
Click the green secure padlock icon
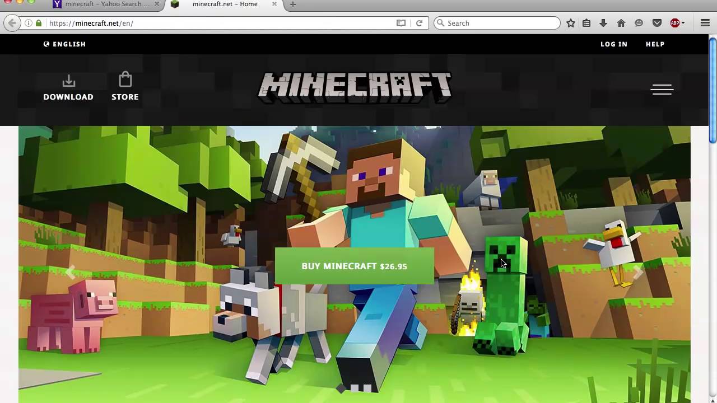(x=39, y=23)
